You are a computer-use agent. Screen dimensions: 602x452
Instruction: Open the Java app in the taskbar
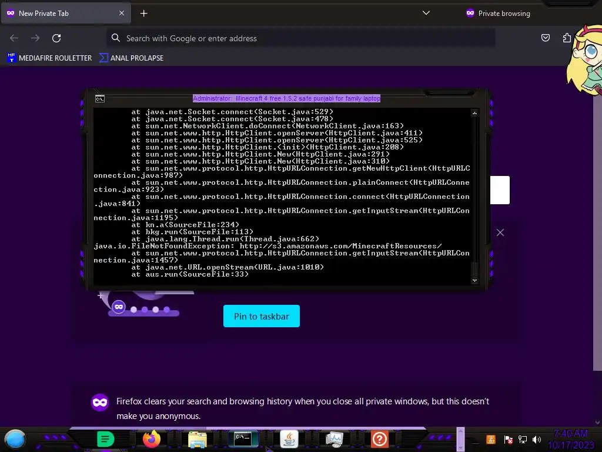(x=289, y=439)
